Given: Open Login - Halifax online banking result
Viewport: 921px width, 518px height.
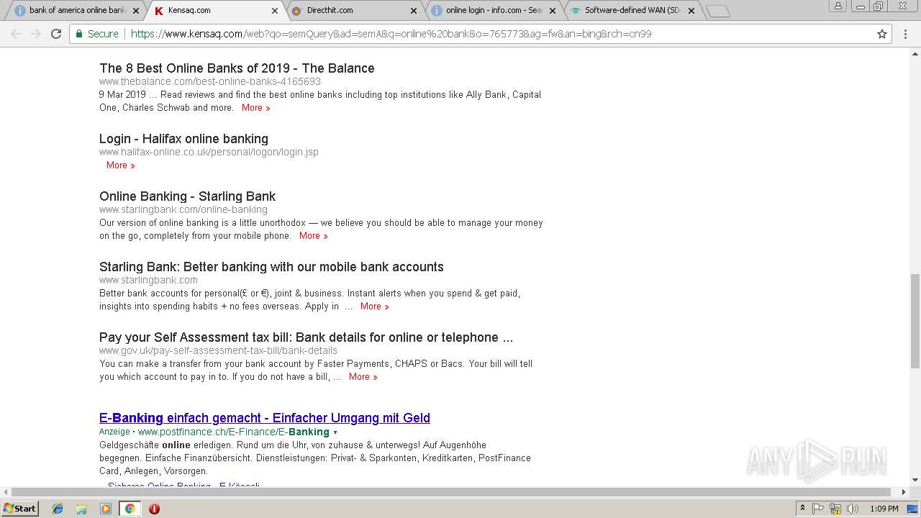Looking at the screenshot, I should [183, 139].
